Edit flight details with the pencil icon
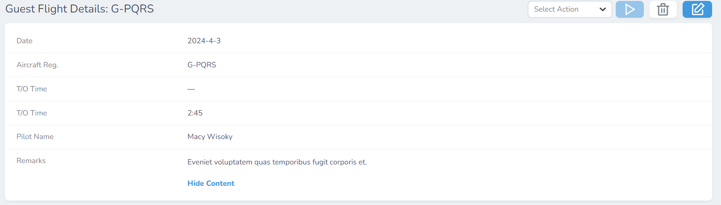Viewport: 721px width, 205px height. [x=697, y=9]
